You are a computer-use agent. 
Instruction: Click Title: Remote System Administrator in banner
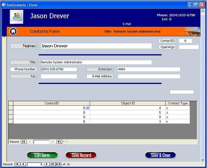point(132,31)
